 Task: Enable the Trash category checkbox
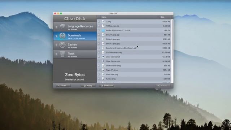click(56, 54)
